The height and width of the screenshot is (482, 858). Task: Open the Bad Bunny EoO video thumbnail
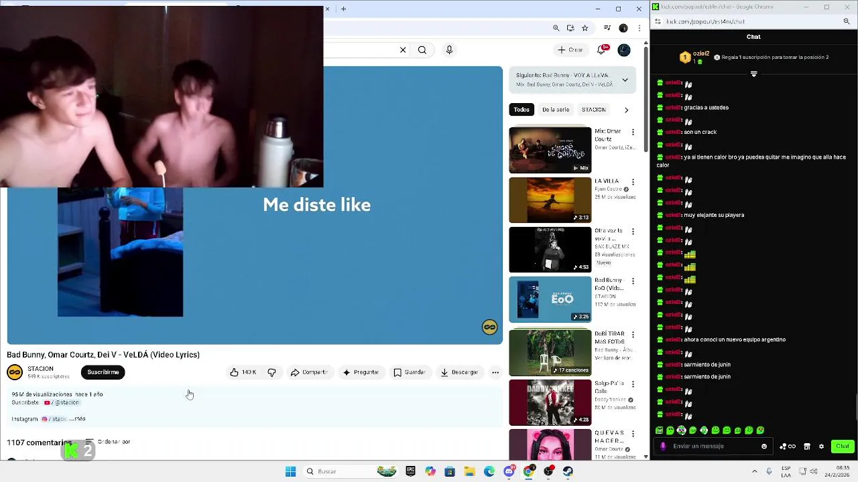point(550,299)
